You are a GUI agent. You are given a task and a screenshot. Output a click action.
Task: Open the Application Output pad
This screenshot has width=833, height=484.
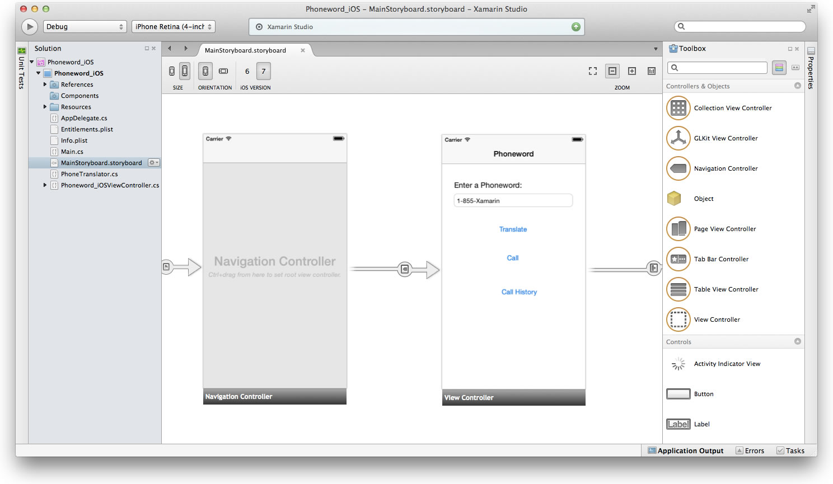(x=685, y=450)
